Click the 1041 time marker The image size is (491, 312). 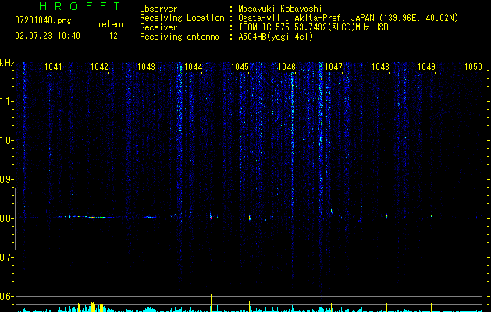click(53, 67)
